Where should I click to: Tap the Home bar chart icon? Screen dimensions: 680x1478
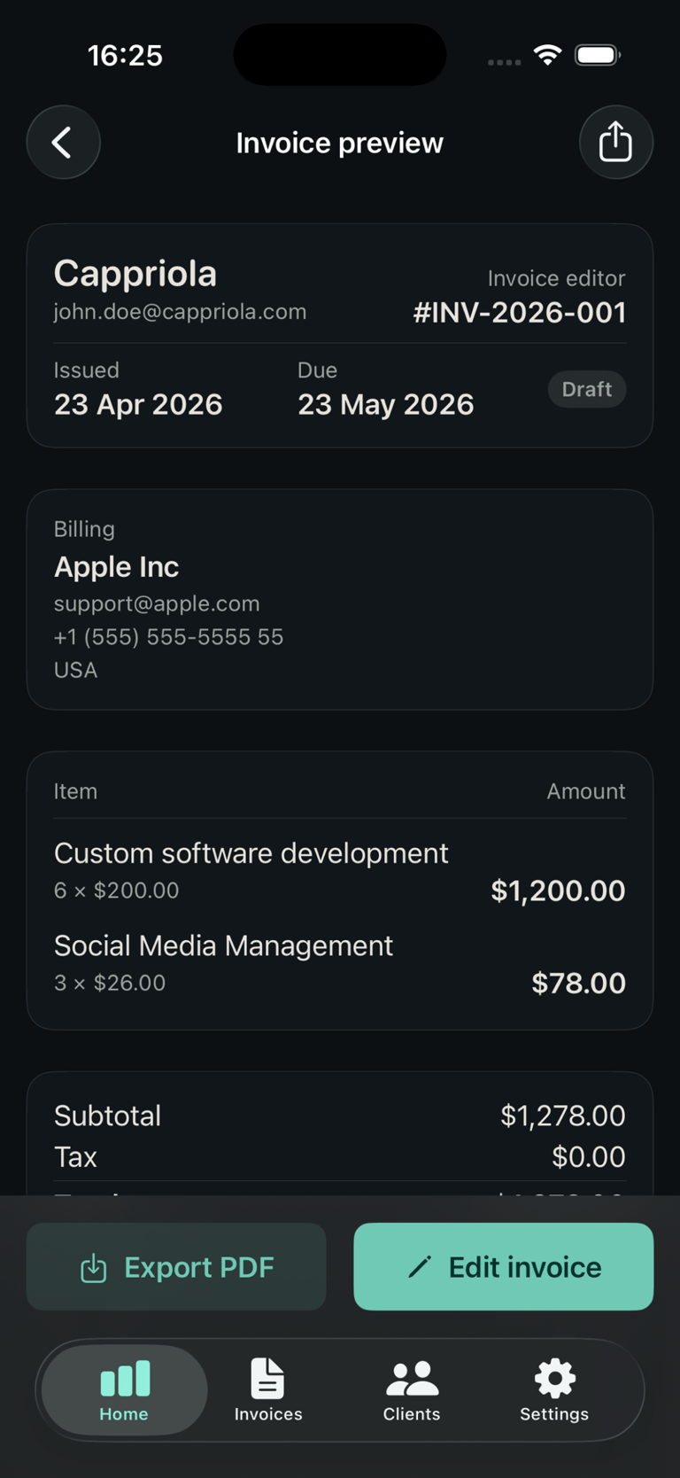[125, 1379]
